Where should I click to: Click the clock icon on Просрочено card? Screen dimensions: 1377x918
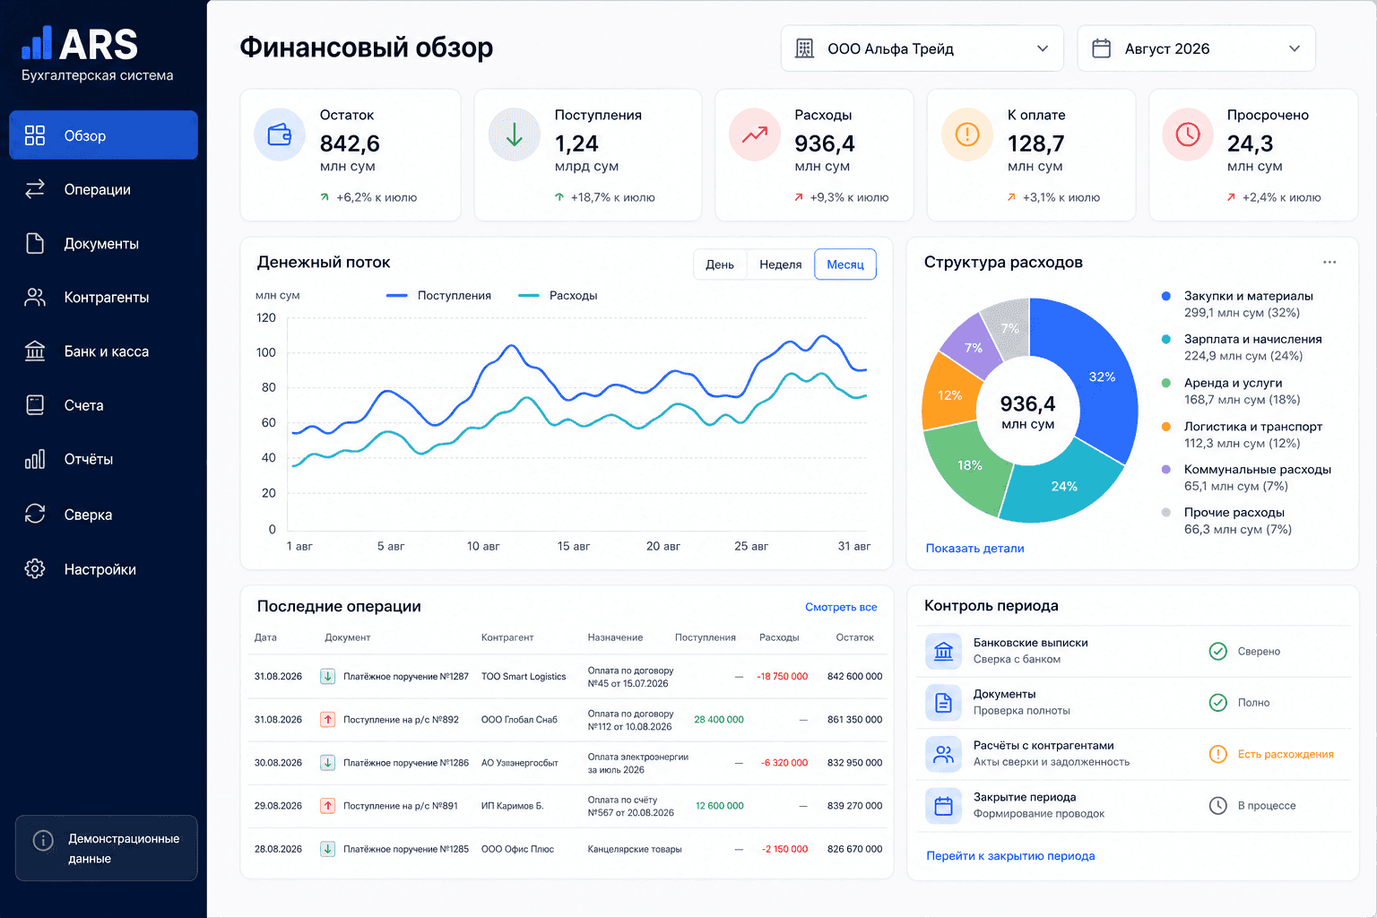click(1188, 135)
